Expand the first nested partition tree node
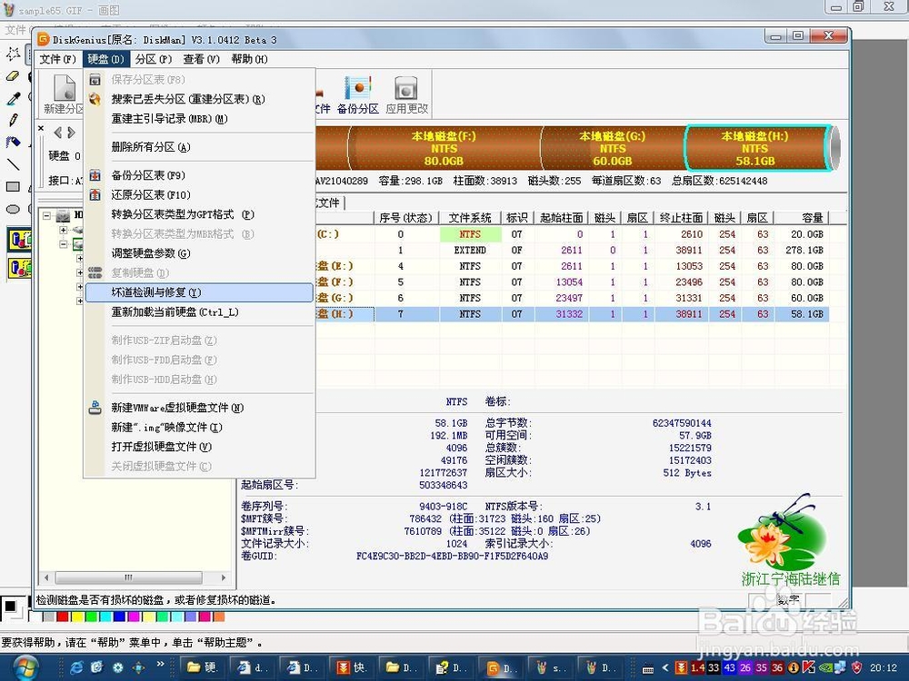The image size is (909, 681). (x=79, y=258)
